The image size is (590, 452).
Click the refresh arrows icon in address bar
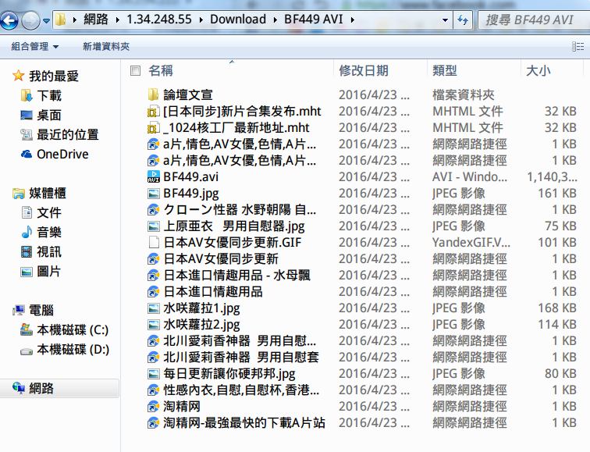(x=464, y=20)
